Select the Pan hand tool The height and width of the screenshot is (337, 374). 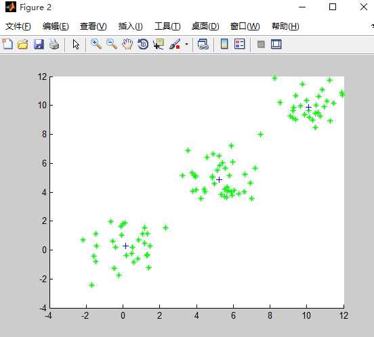pyautogui.click(x=127, y=44)
